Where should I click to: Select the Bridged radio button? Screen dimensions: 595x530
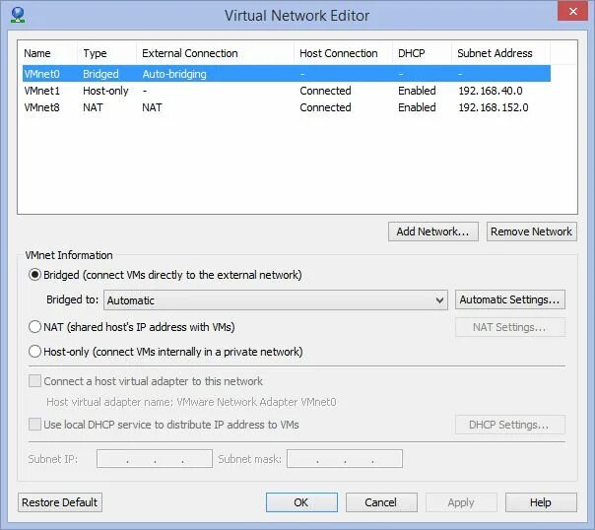(x=35, y=275)
